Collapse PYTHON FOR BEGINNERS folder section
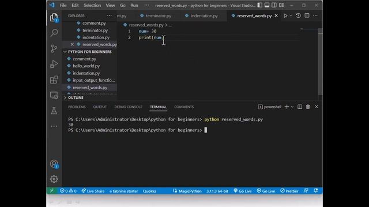 (89, 52)
